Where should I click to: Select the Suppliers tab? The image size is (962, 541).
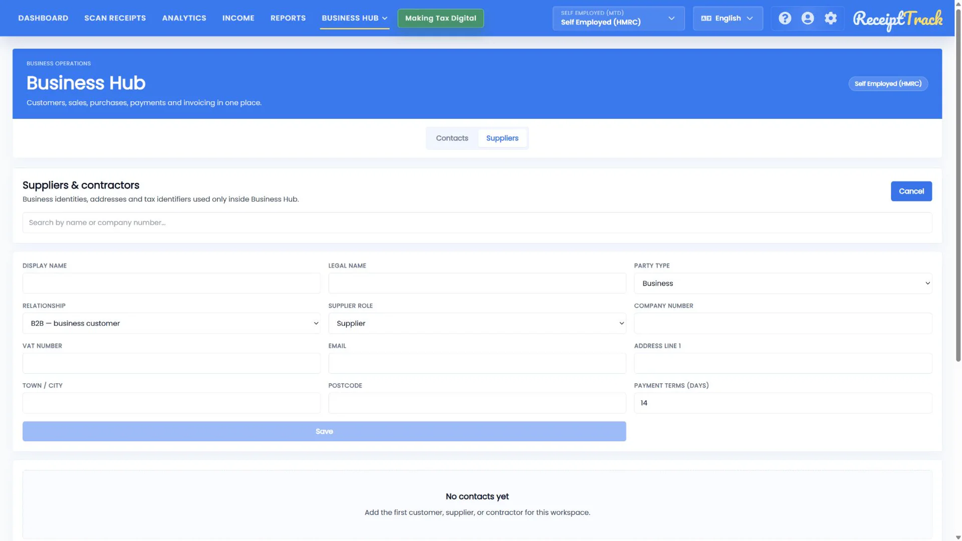click(x=502, y=138)
